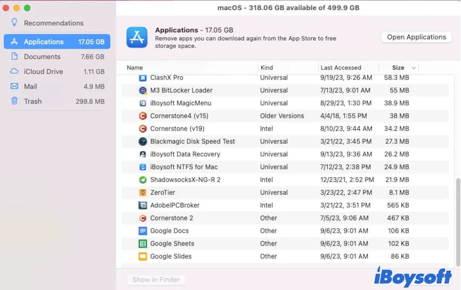Click the Recommendations lightbulb icon
Screen dimensions: 461x290
[14, 22]
